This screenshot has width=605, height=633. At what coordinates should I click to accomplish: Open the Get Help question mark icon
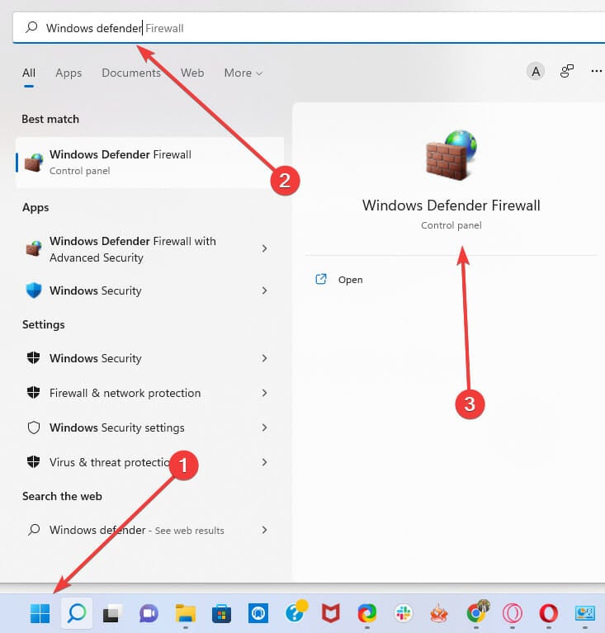[x=296, y=612]
